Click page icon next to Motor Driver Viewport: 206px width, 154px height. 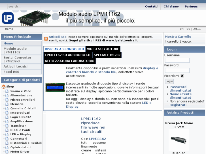pos(7,152)
